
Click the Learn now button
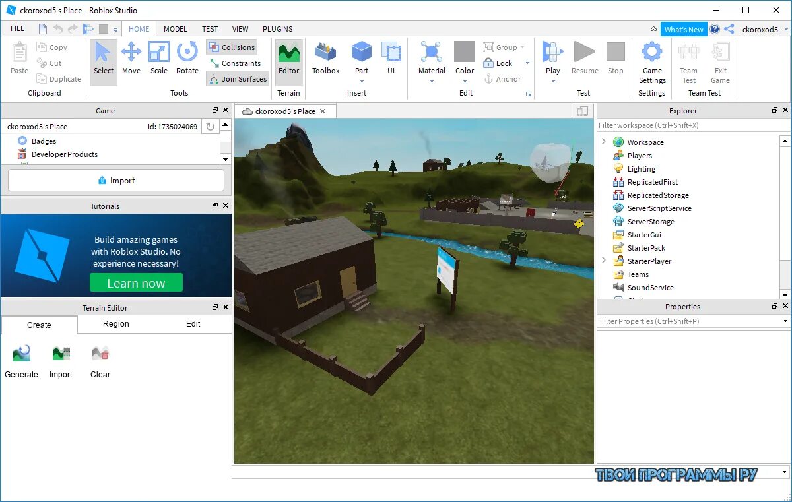click(x=136, y=283)
